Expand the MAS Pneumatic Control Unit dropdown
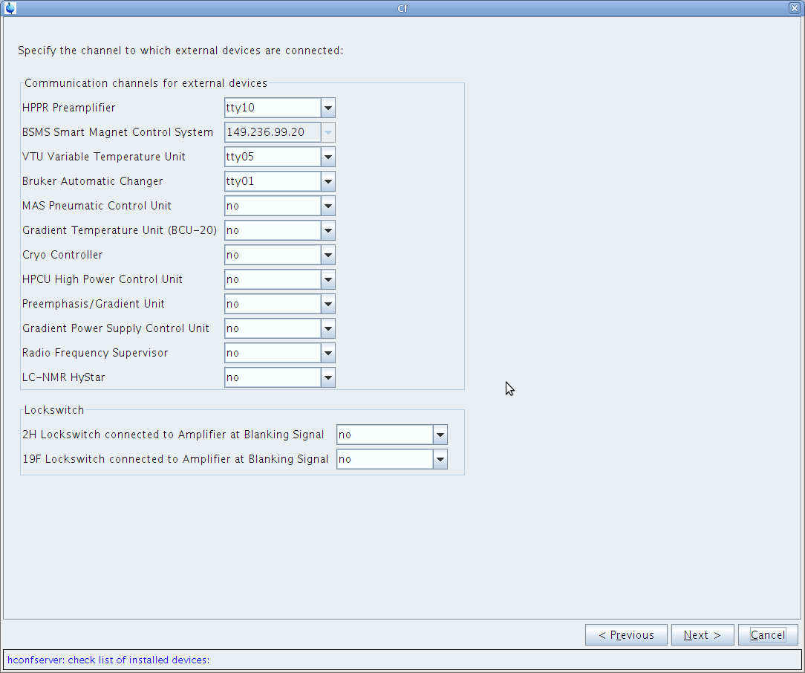 [x=328, y=206]
